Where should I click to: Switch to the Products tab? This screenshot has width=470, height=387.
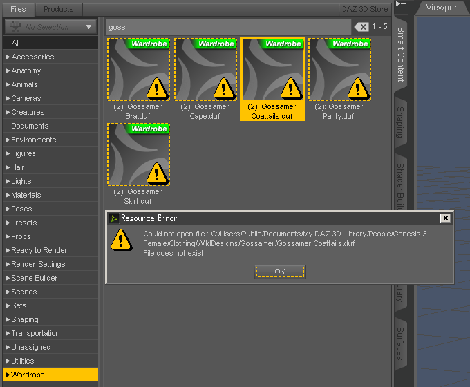[59, 9]
